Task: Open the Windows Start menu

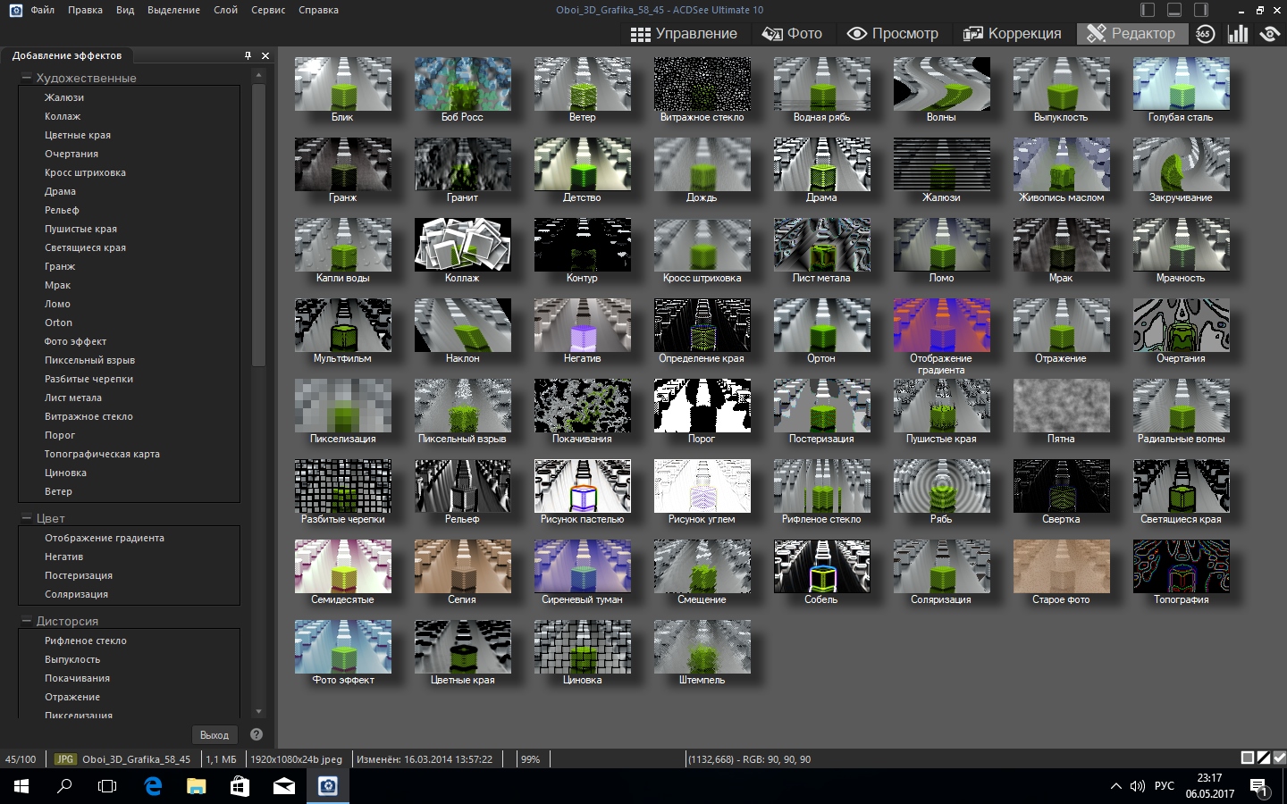Action: click(x=21, y=786)
